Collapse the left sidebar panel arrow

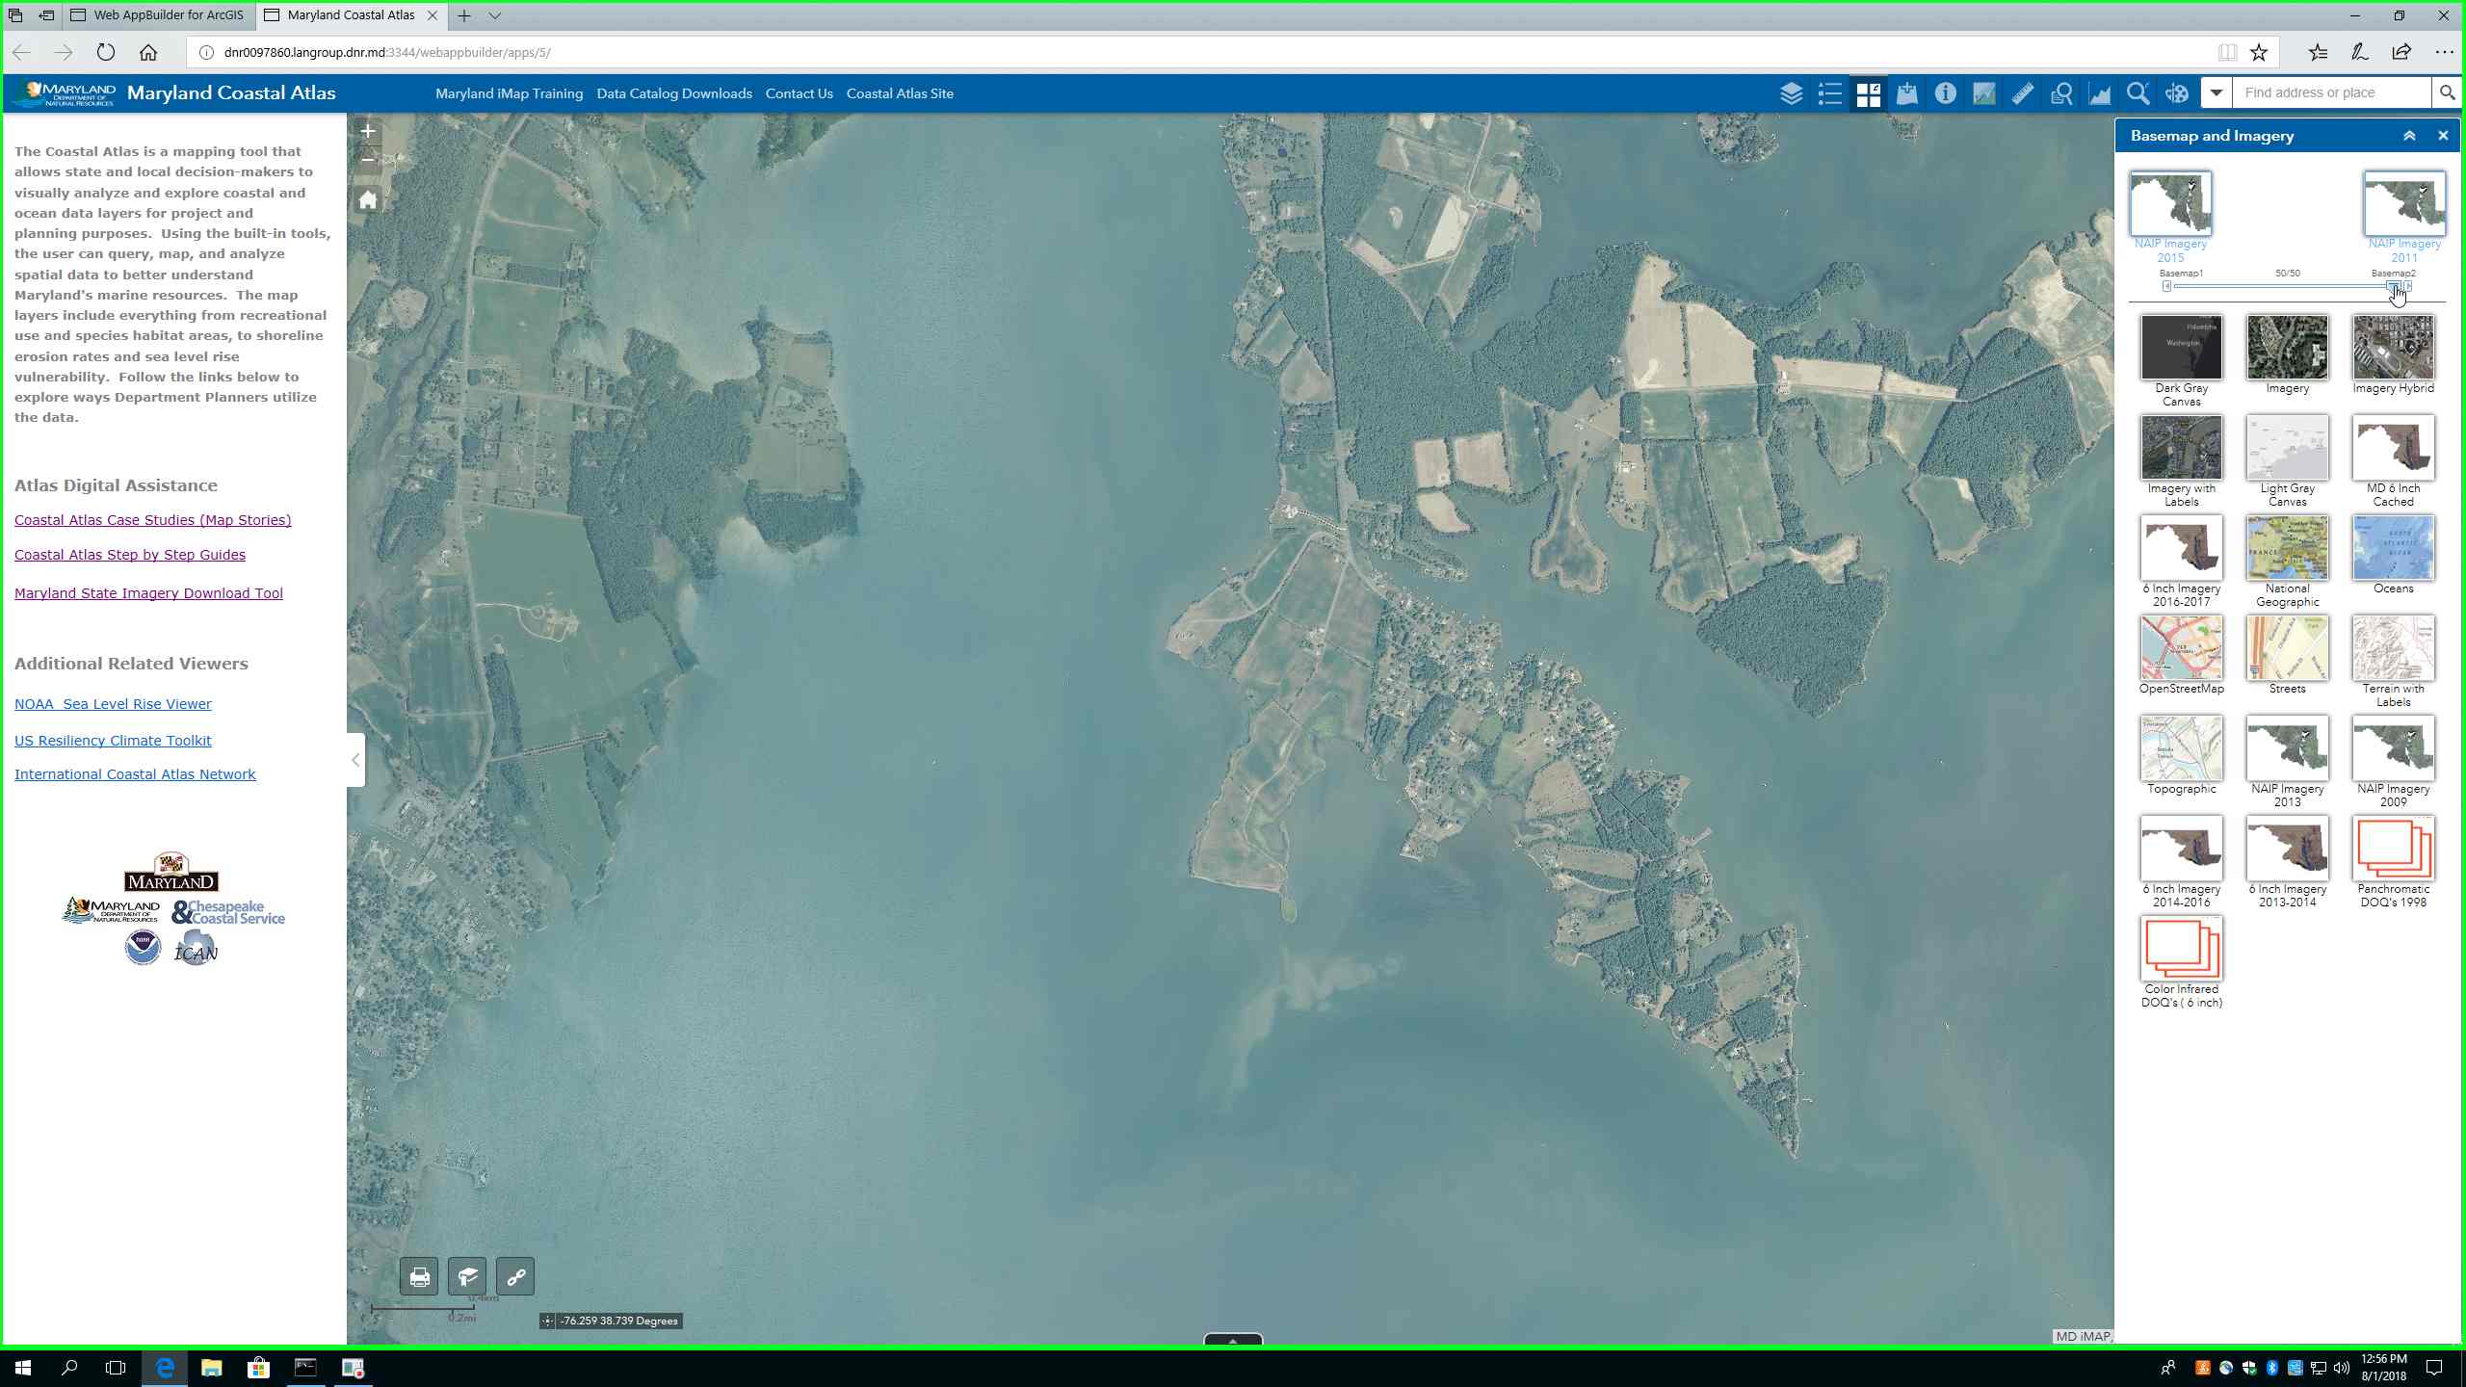[x=355, y=760]
